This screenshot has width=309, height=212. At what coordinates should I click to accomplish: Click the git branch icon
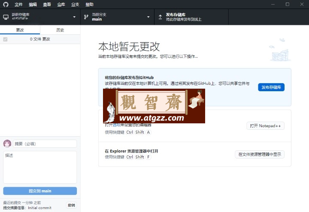pyautogui.click(x=86, y=17)
